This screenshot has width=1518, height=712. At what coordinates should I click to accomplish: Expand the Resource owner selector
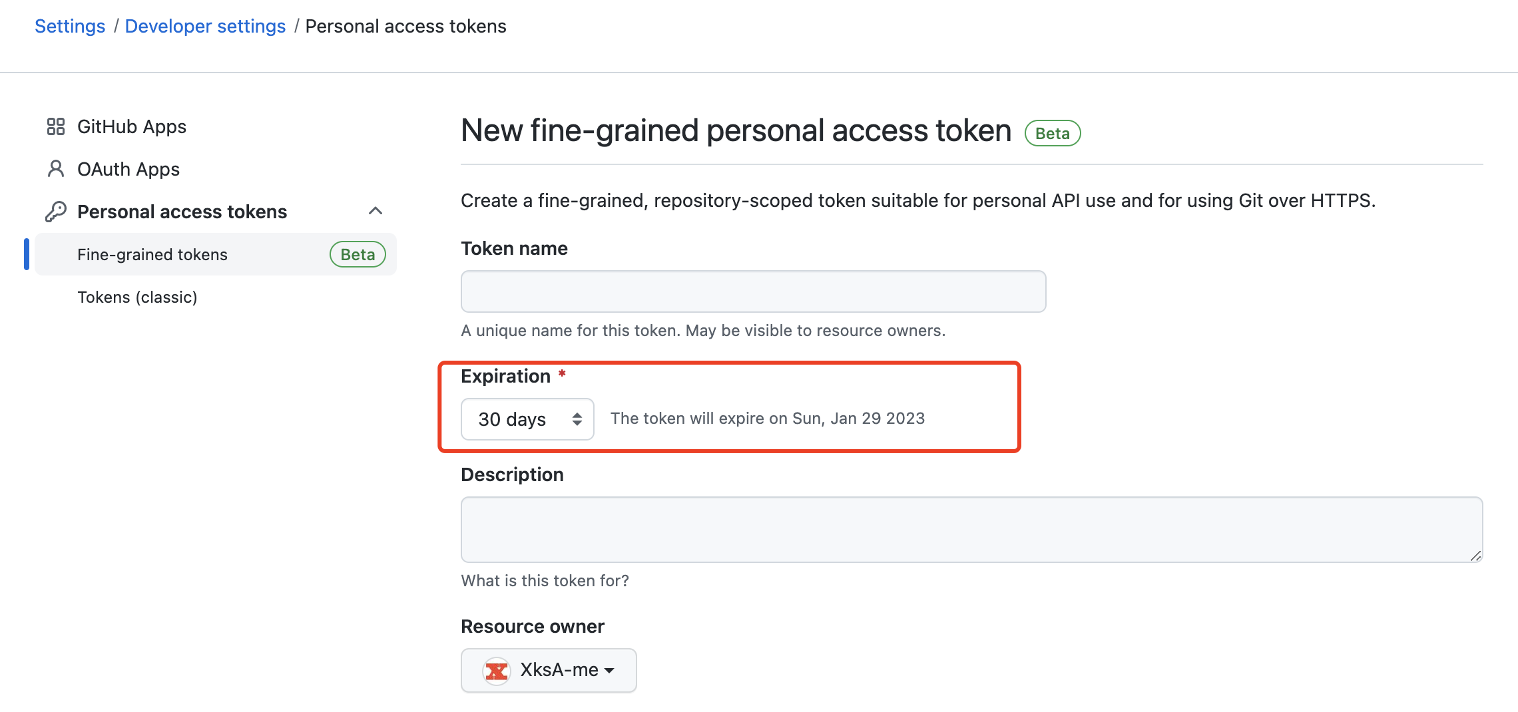[549, 670]
